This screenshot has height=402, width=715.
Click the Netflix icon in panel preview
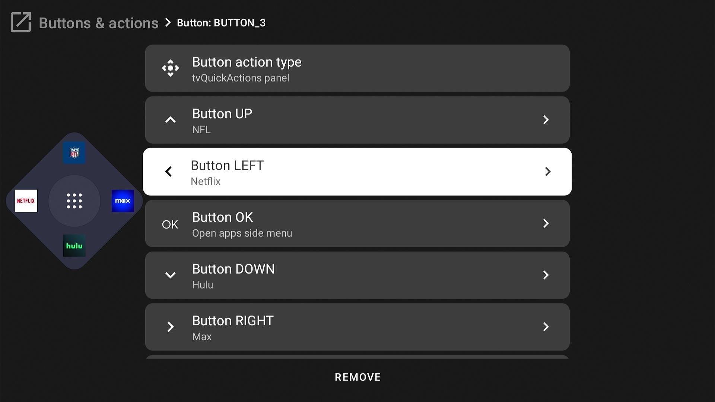26,201
